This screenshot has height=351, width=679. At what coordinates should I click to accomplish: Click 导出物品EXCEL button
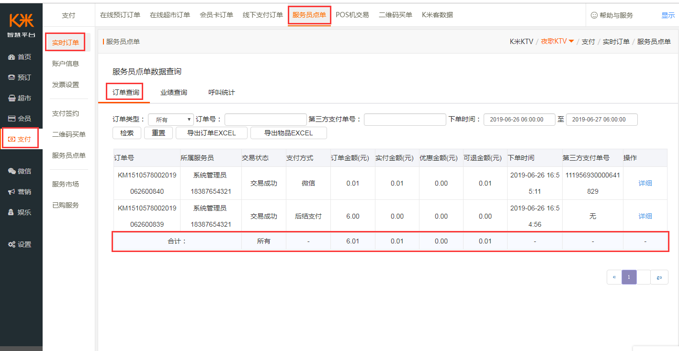pos(289,133)
